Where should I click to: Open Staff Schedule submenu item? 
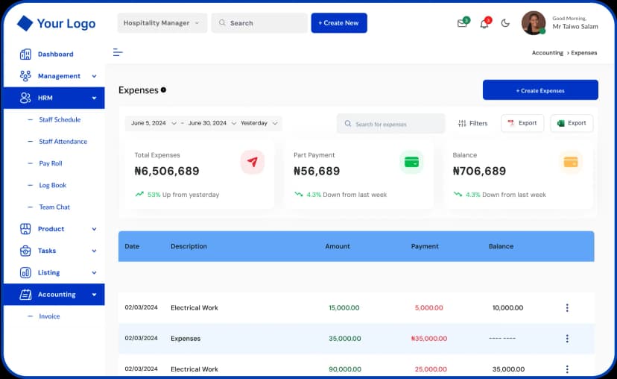point(60,119)
